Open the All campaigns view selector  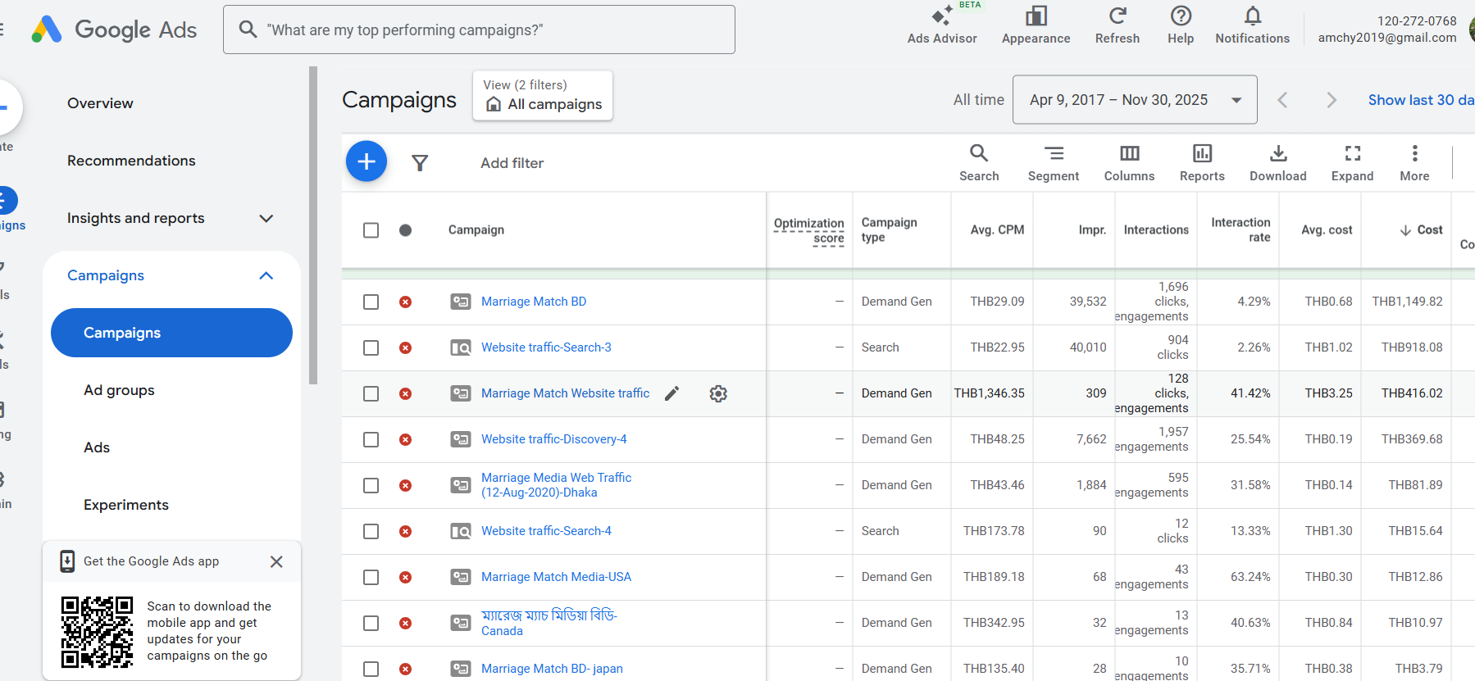(543, 96)
